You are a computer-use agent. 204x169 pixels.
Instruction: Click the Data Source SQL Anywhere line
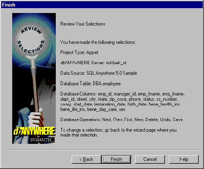click(x=99, y=73)
